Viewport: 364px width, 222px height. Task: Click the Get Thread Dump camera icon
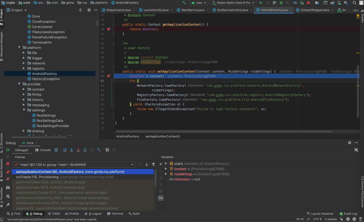pyautogui.click(x=8, y=188)
